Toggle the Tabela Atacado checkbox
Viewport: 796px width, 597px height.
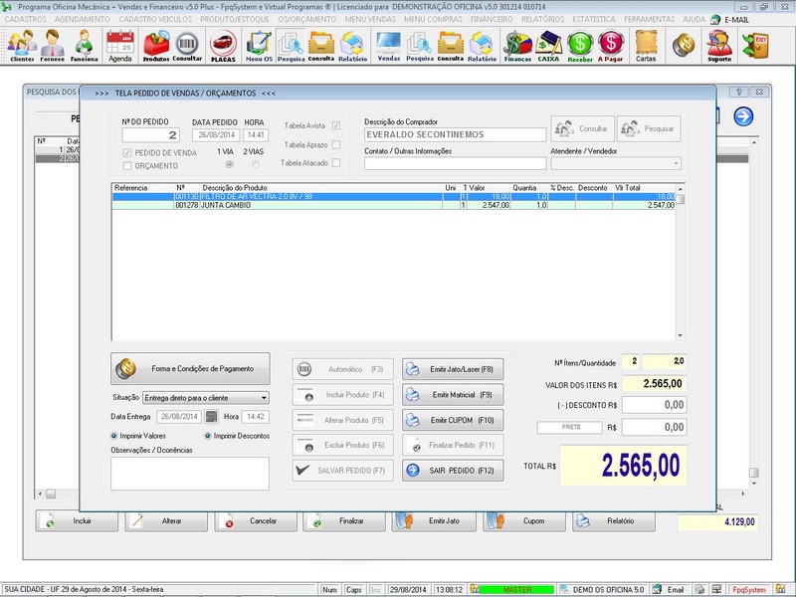click(336, 163)
